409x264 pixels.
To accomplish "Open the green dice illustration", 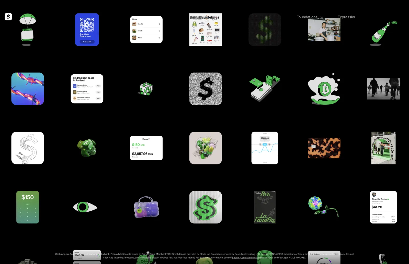I will 87,148.
